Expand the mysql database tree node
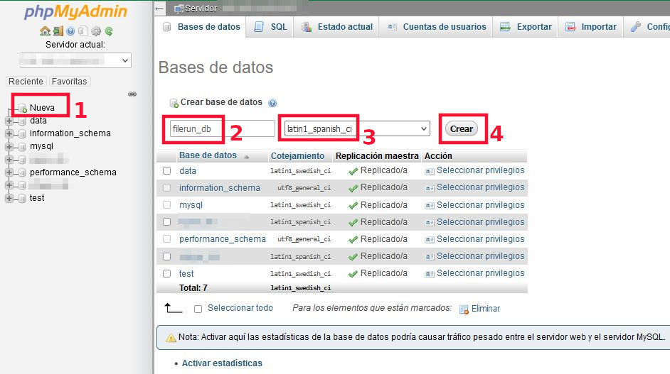Viewport: 670px width, 374px height. [9, 146]
